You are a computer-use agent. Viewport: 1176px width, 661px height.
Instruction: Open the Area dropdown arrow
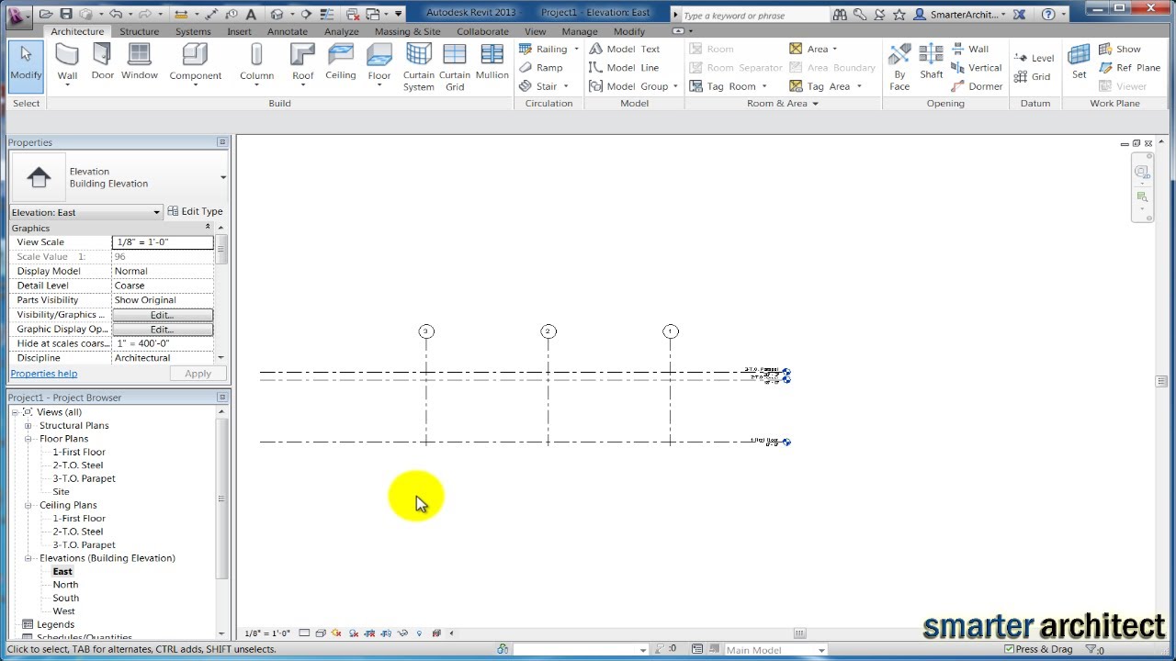835,50
